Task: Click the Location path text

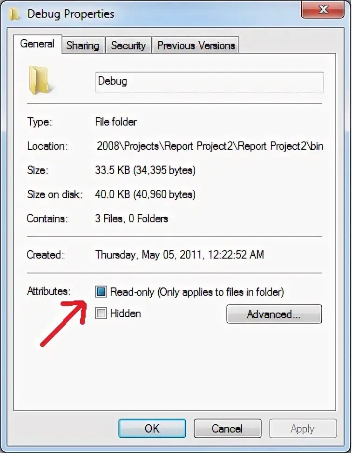Action: (210, 146)
